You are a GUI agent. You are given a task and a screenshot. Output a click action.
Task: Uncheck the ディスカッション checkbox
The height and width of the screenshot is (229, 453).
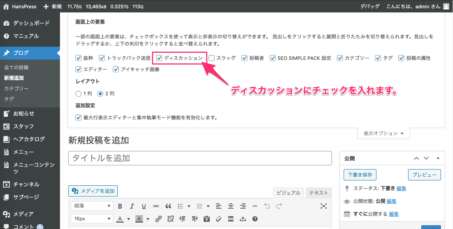tap(159, 58)
